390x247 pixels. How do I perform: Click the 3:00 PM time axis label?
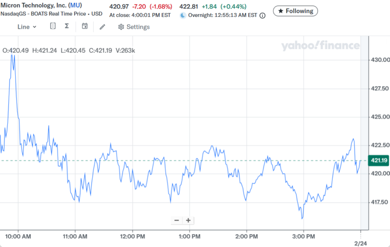303,236
